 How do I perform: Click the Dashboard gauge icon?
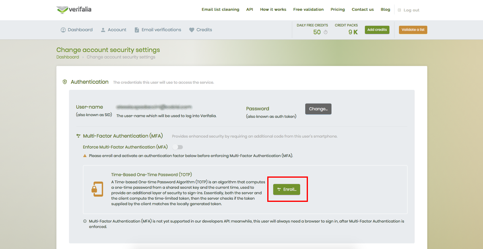tap(63, 30)
